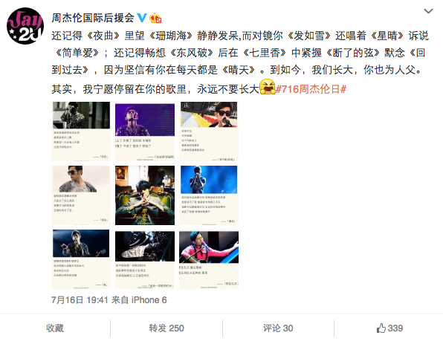Open the #716周杰伦日# hashtag link
This screenshot has height=341, width=443.
[x=311, y=89]
